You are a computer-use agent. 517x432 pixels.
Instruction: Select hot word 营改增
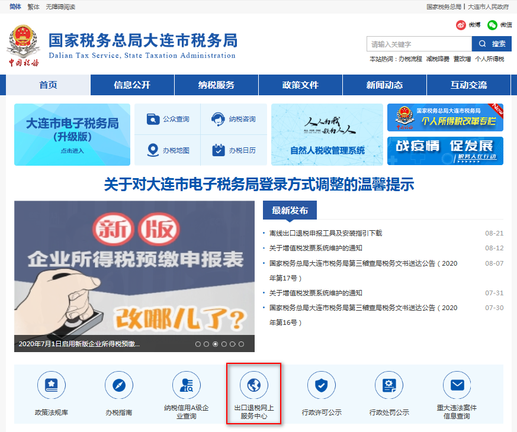click(462, 59)
